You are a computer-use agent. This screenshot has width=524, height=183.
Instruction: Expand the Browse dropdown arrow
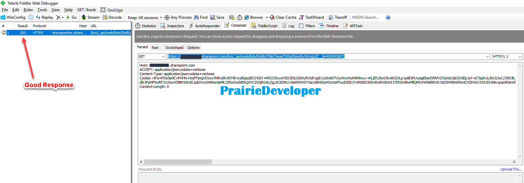click(x=267, y=17)
